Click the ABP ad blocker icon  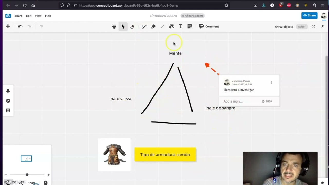click(x=289, y=5)
